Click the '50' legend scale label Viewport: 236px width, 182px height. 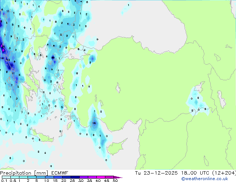click(115, 181)
